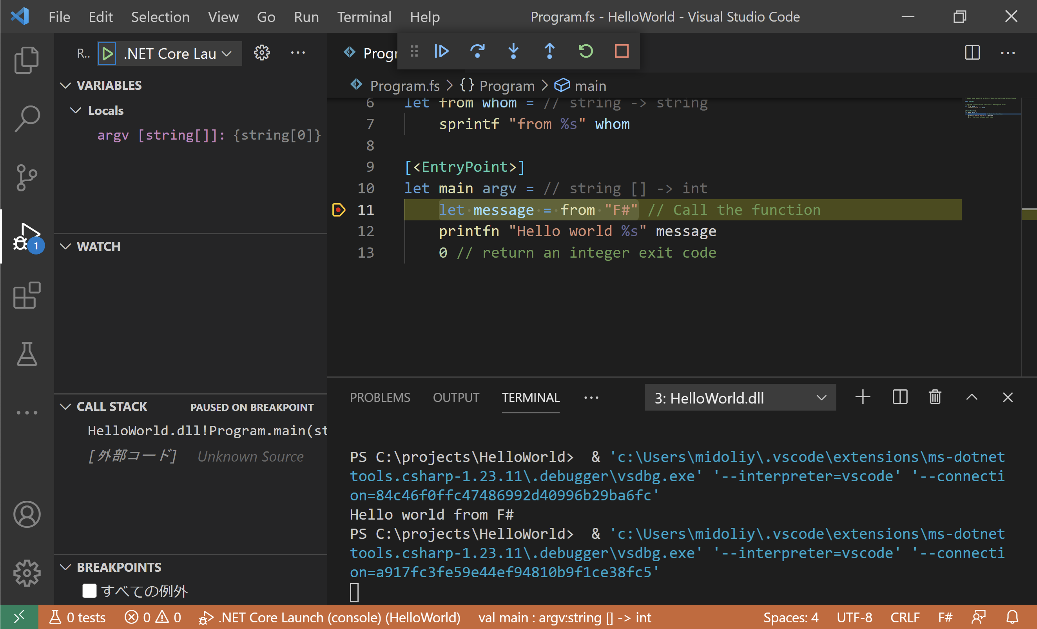Stop debugging with the red square
This screenshot has height=629, width=1037.
click(622, 51)
